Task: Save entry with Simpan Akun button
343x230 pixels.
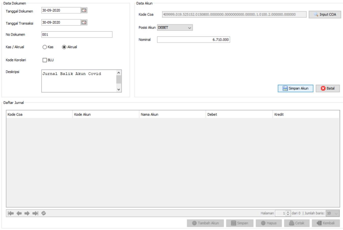Action: pyautogui.click(x=295, y=89)
